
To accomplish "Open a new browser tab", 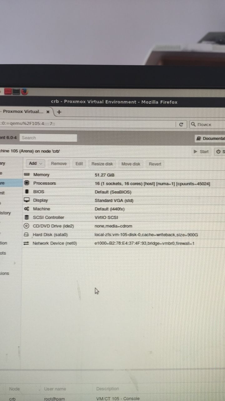I will pyautogui.click(x=59, y=112).
